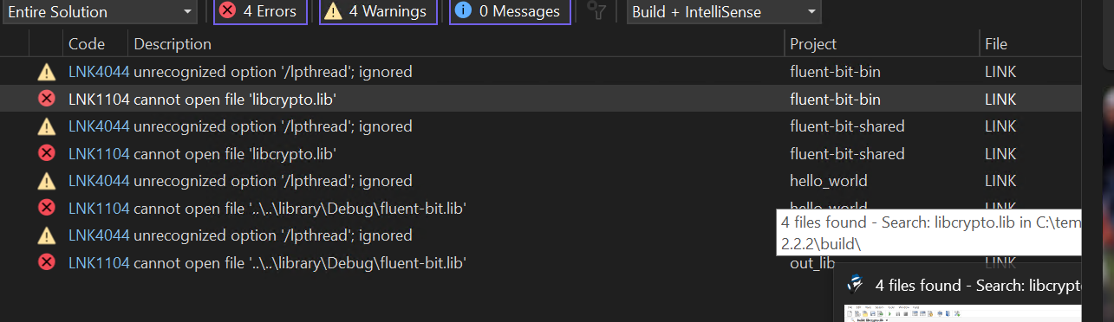Viewport: 1114px width, 322px height.
Task: Open the Entire Solution scope dropdown
Action: [99, 11]
